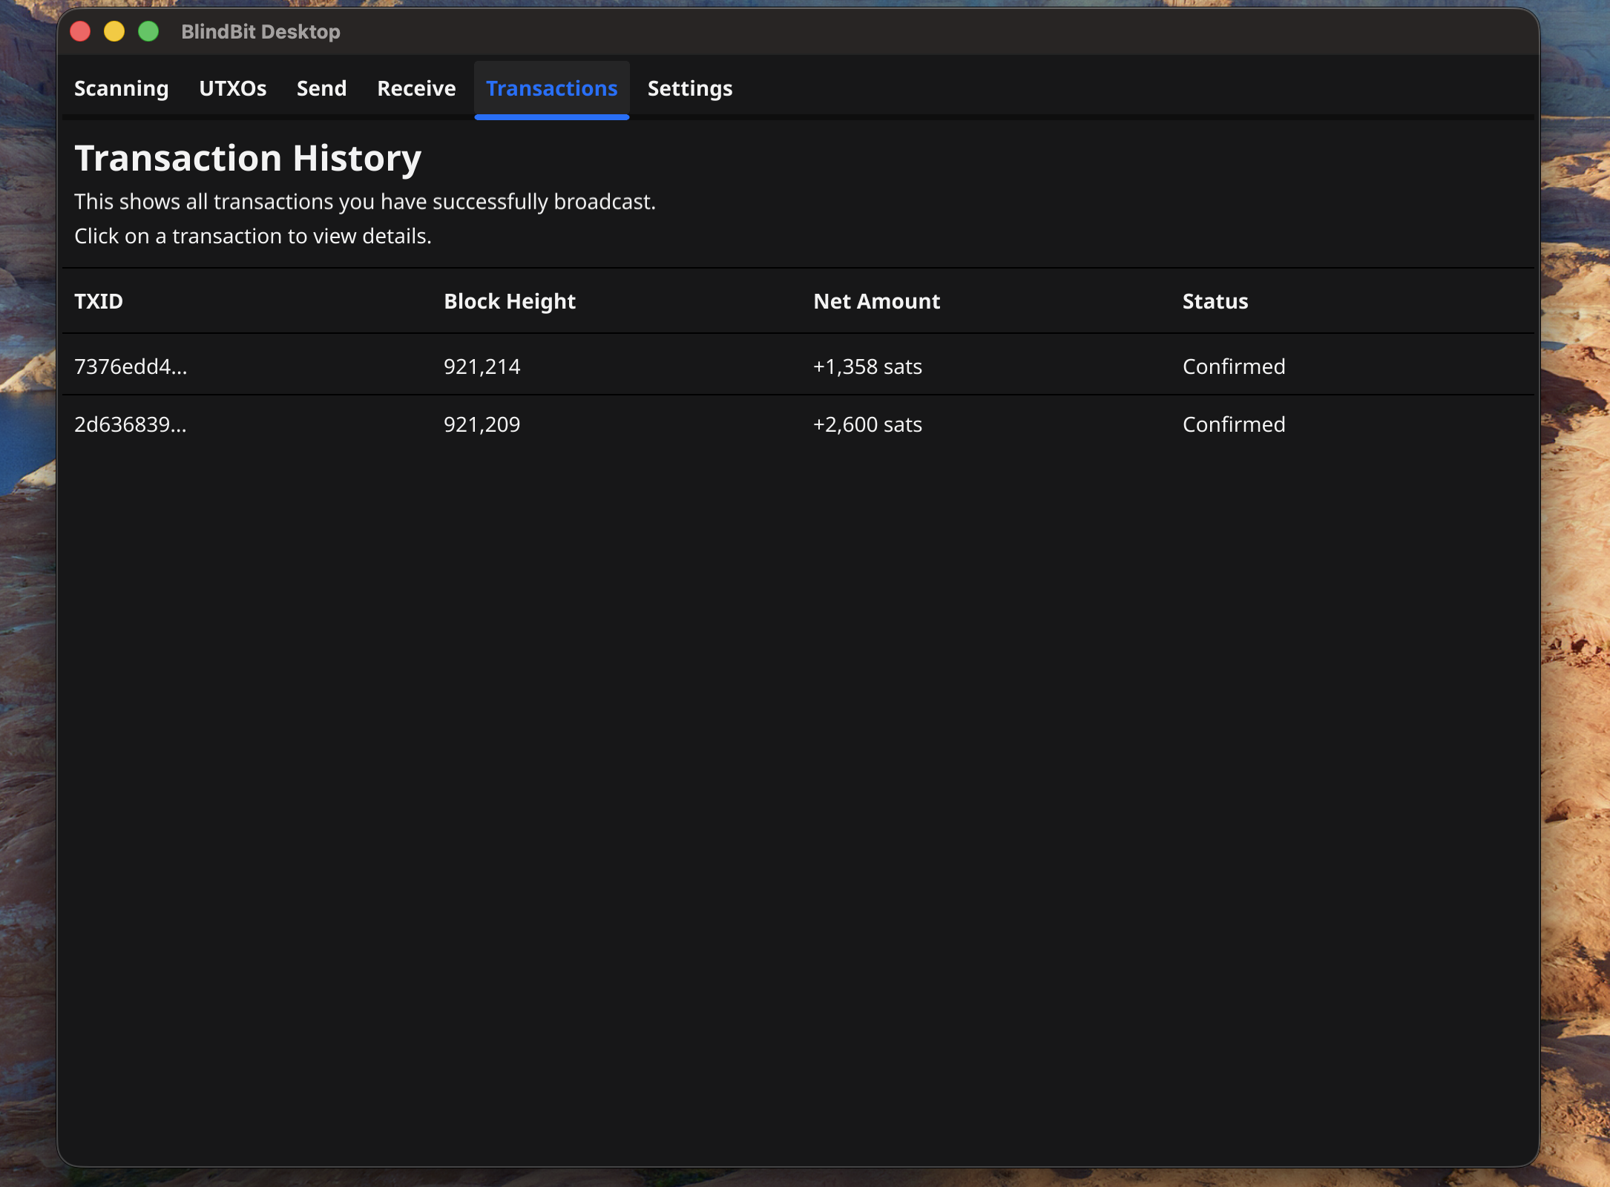The image size is (1610, 1187).
Task: Click the yellow minimize window button
Action: click(114, 31)
